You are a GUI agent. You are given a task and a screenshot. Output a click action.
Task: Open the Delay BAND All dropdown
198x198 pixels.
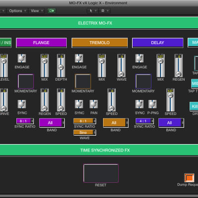171,123
